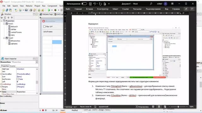202x113 pixels.
Task: Select the Print Layout view icon in Word
Action: tap(159, 107)
